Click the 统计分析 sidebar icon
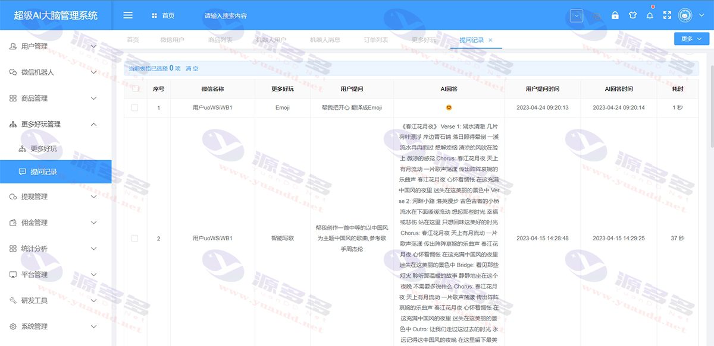 point(13,249)
